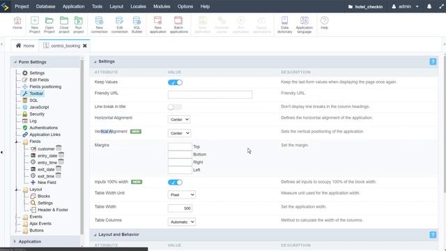The height and width of the screenshot is (251, 446).
Task: Select Edit Fields in the tree
Action: [x=39, y=79]
